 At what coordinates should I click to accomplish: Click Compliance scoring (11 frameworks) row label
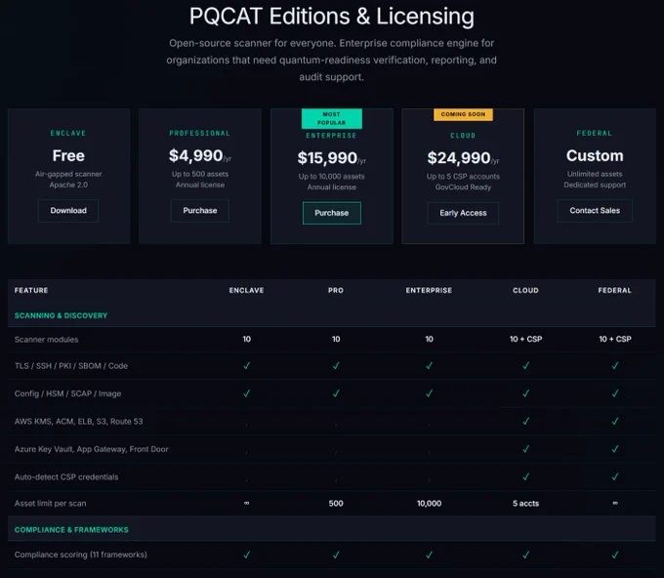81,555
